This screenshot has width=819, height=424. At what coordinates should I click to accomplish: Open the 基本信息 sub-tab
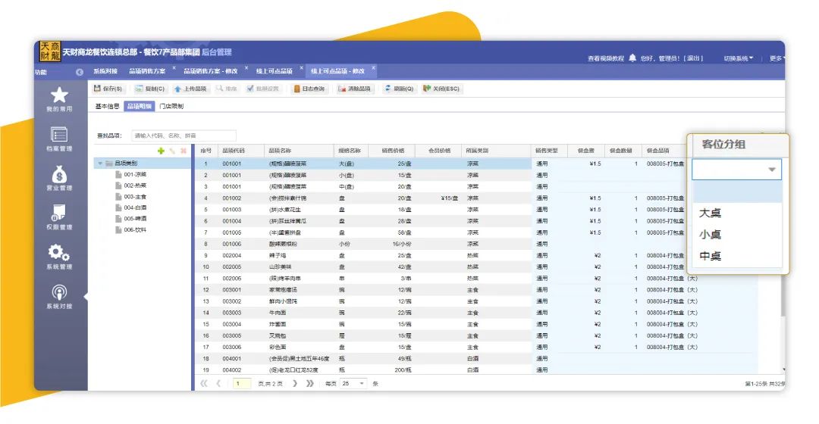click(x=107, y=106)
